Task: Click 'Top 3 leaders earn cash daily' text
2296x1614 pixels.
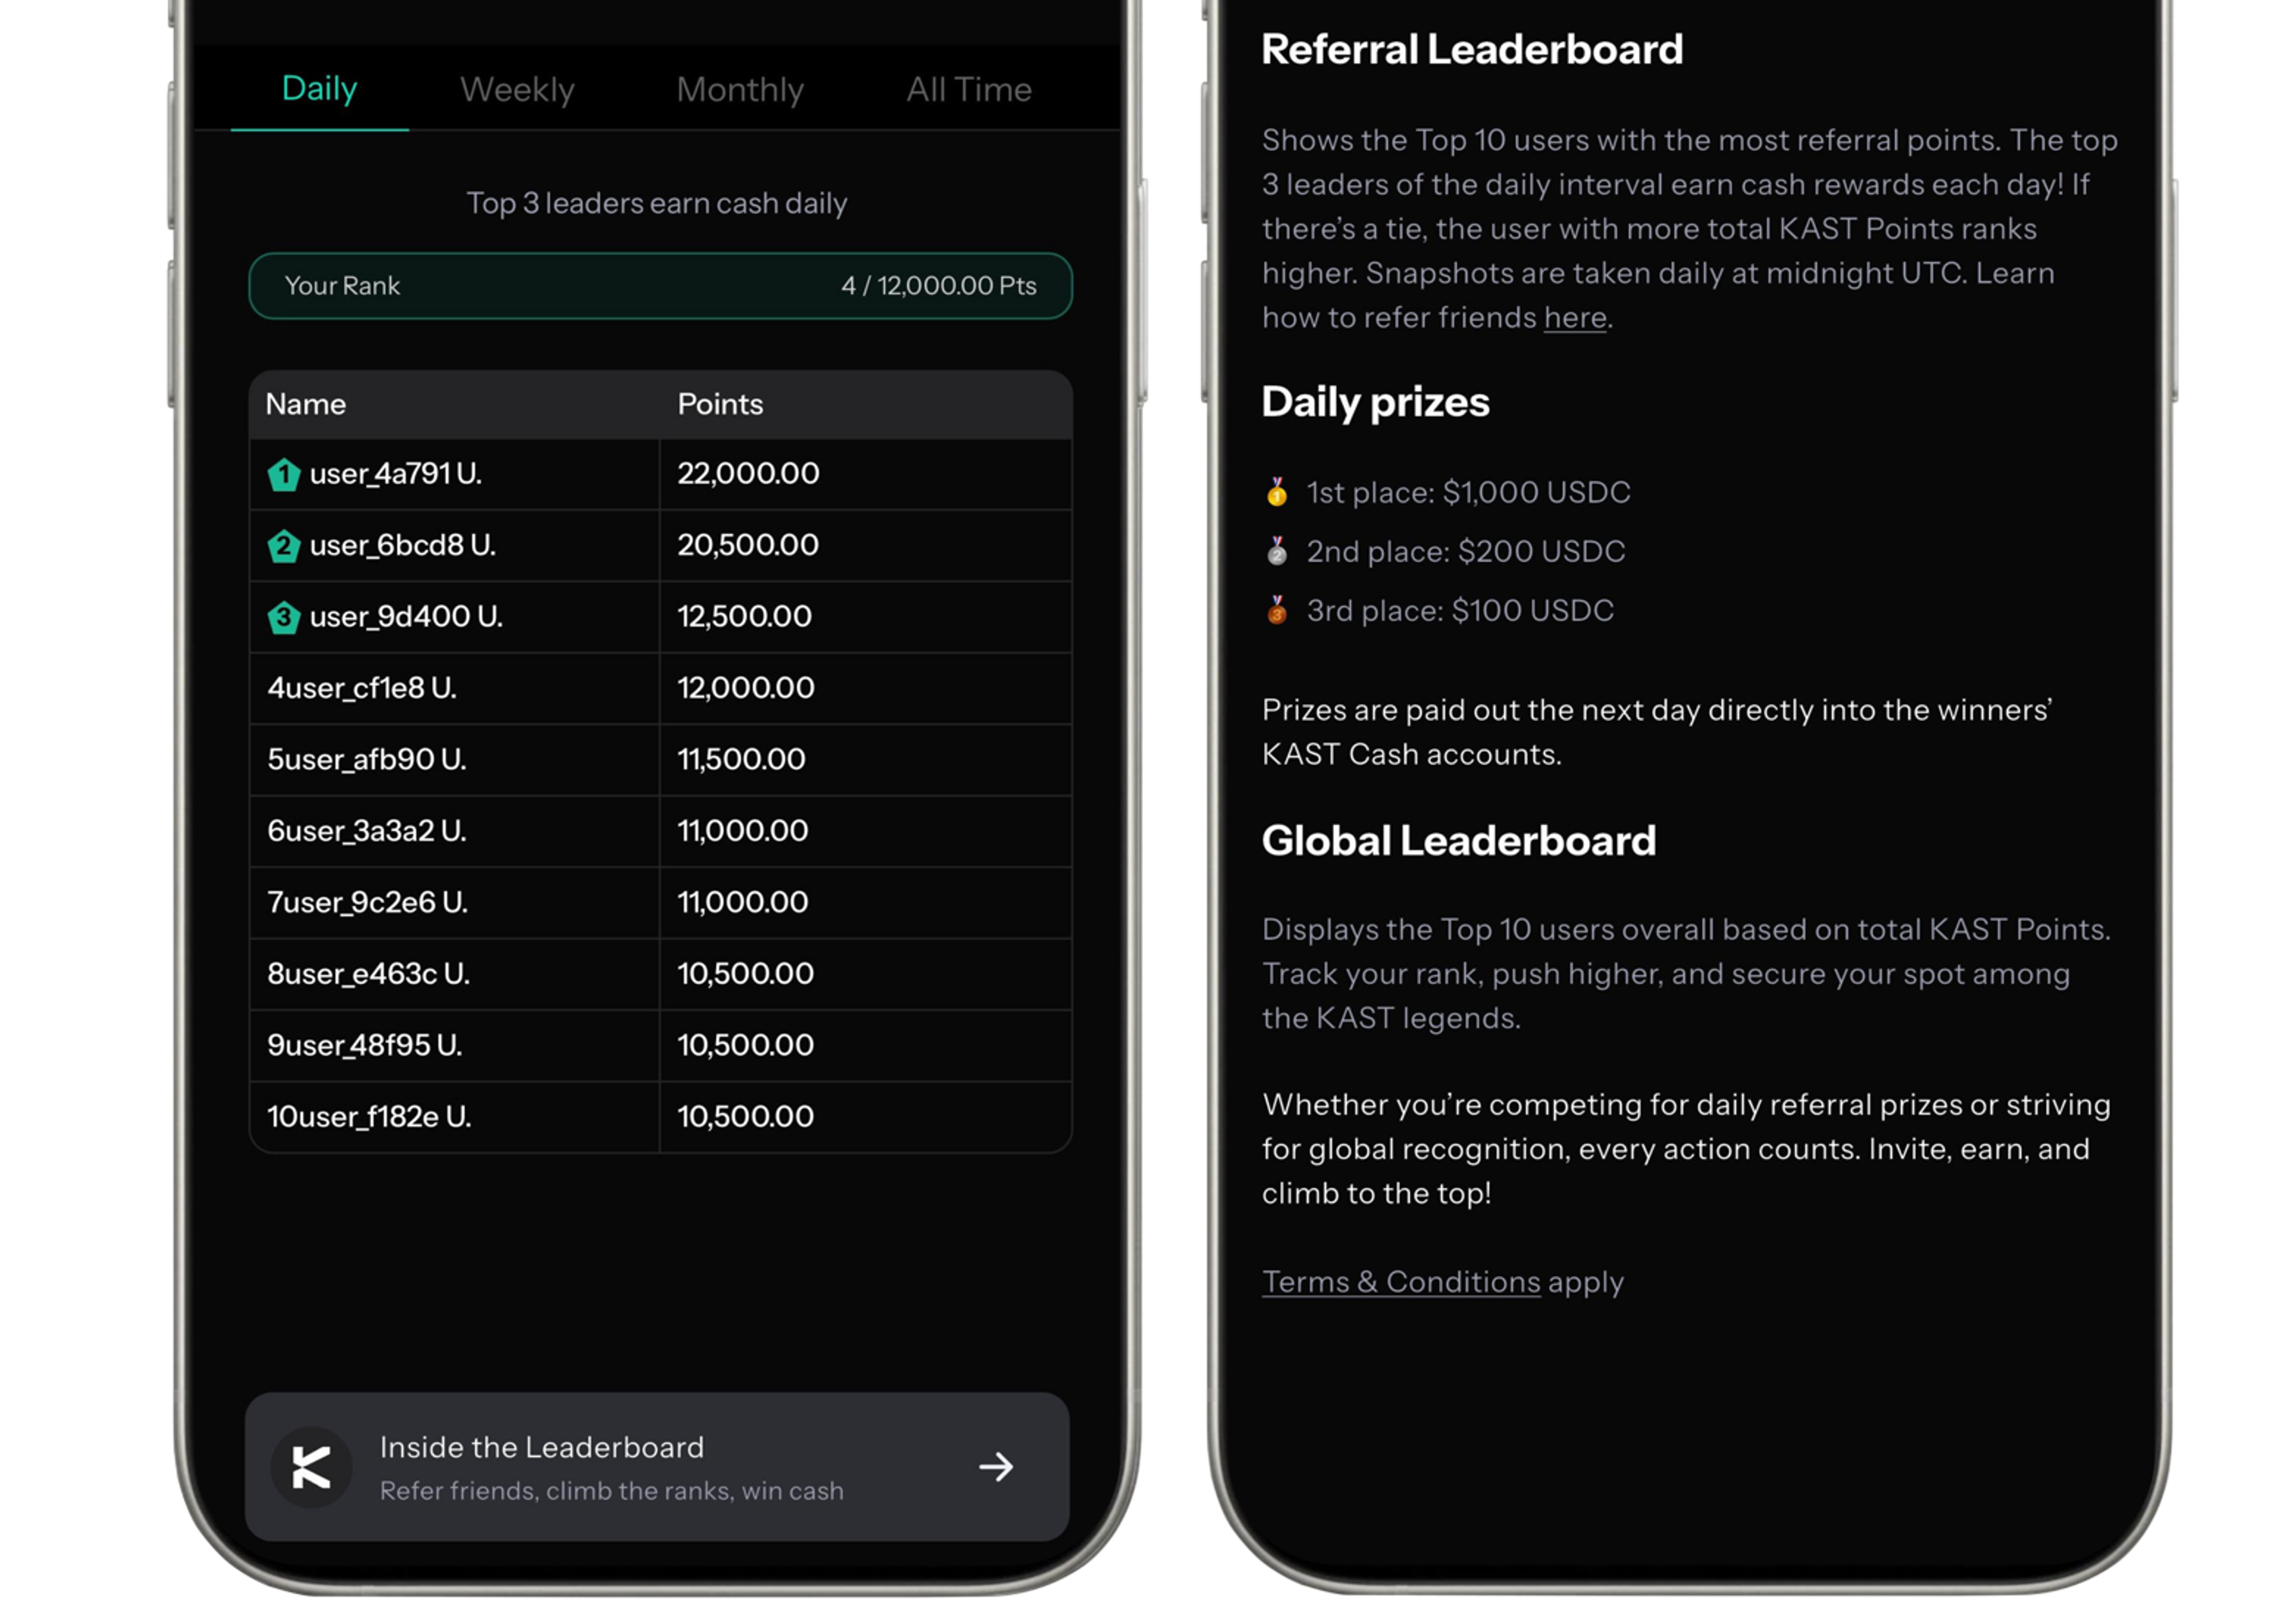Action: pos(657,204)
